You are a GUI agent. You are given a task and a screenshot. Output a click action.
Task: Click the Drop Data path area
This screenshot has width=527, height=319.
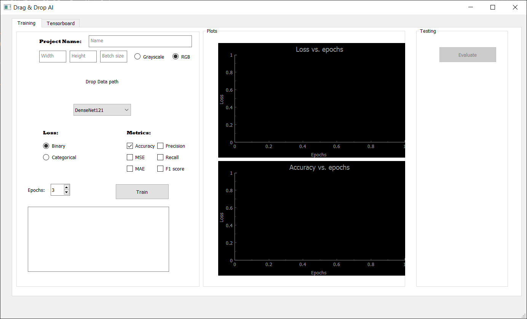(102, 81)
